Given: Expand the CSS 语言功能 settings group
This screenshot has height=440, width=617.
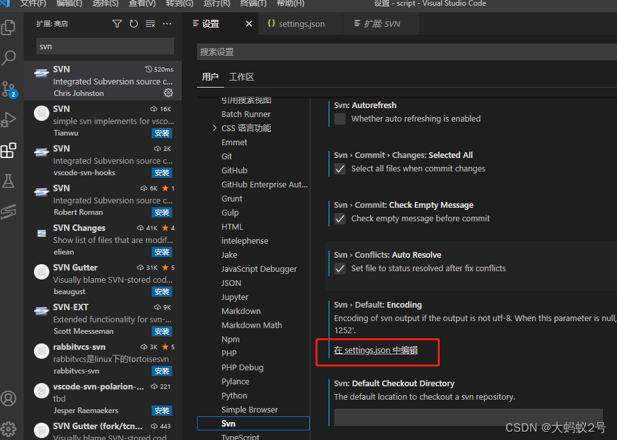Looking at the screenshot, I should (x=214, y=128).
